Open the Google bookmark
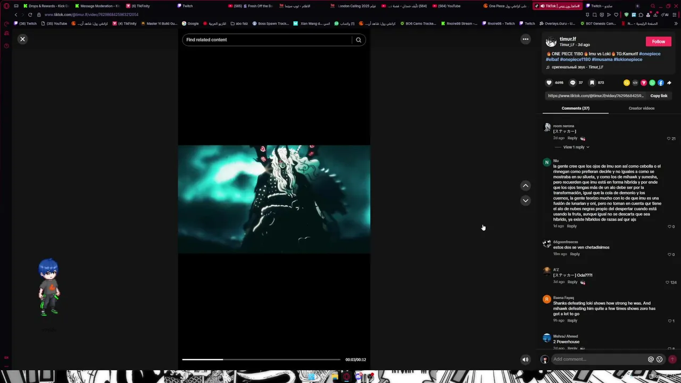The height and width of the screenshot is (383, 681). 190,23
